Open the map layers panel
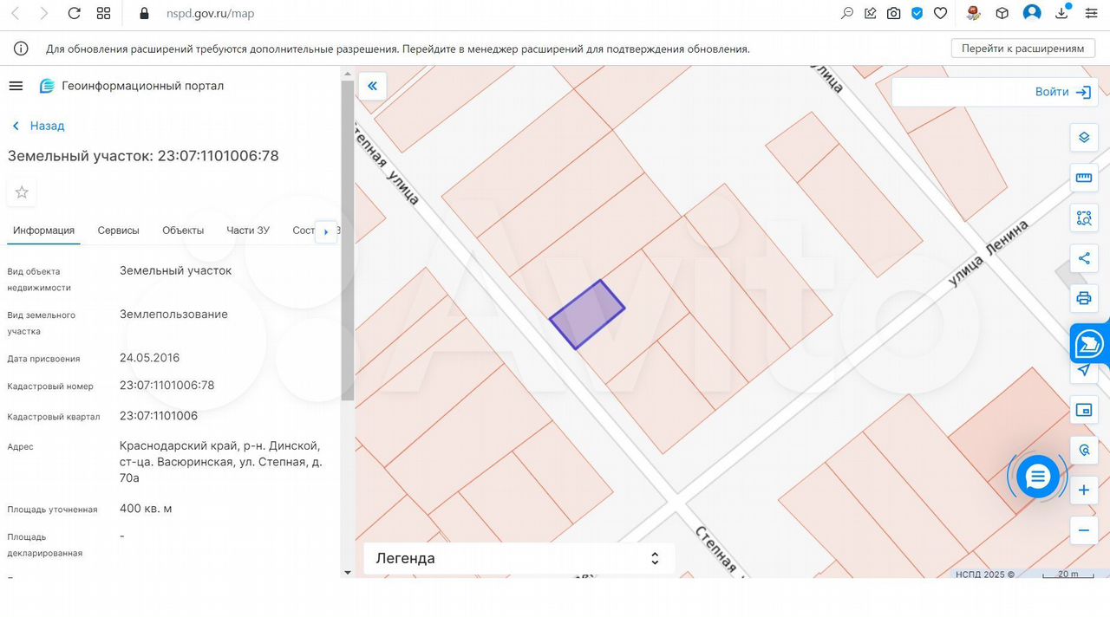 (x=1083, y=138)
